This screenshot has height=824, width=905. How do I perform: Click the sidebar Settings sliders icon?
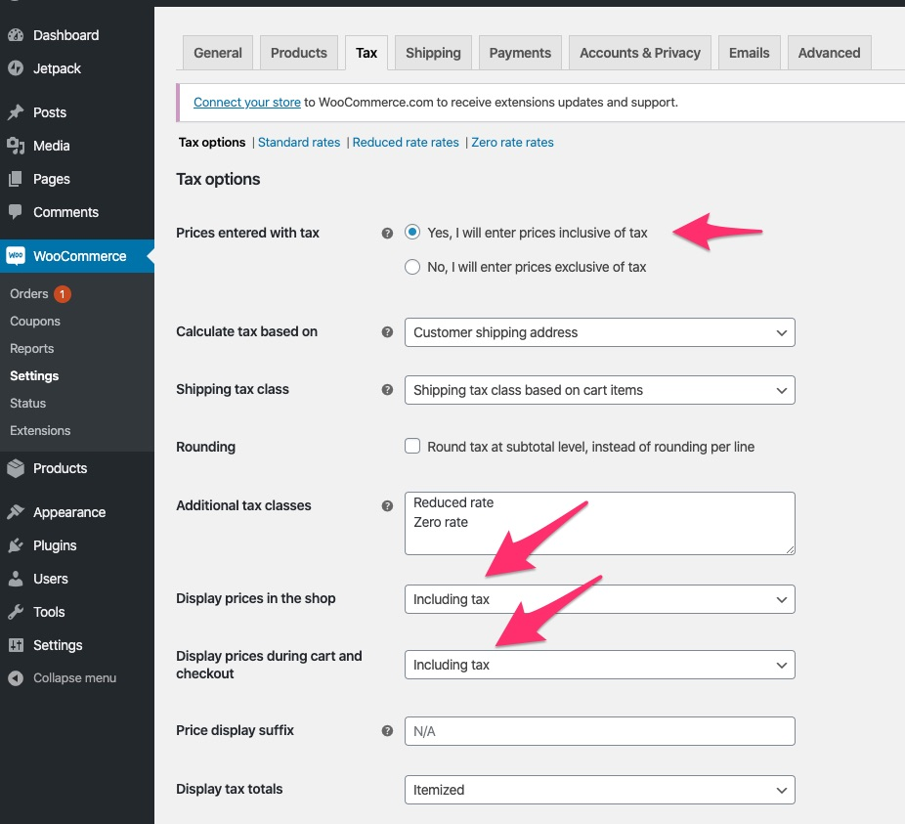click(16, 645)
